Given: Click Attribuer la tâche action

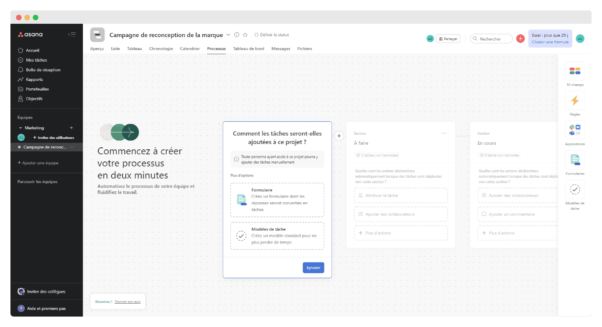Looking at the screenshot, I should 401,195.
